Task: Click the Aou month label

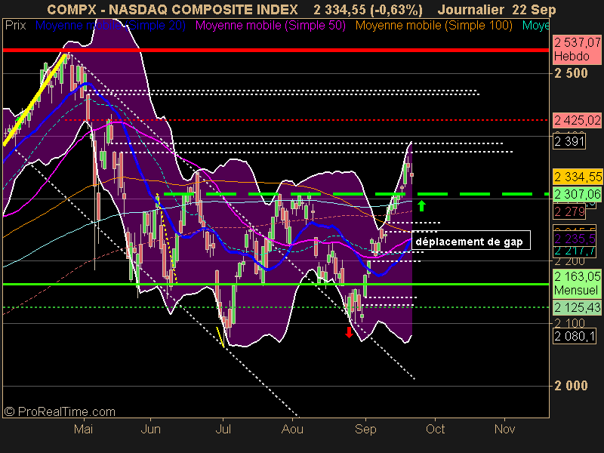Action: (x=292, y=429)
